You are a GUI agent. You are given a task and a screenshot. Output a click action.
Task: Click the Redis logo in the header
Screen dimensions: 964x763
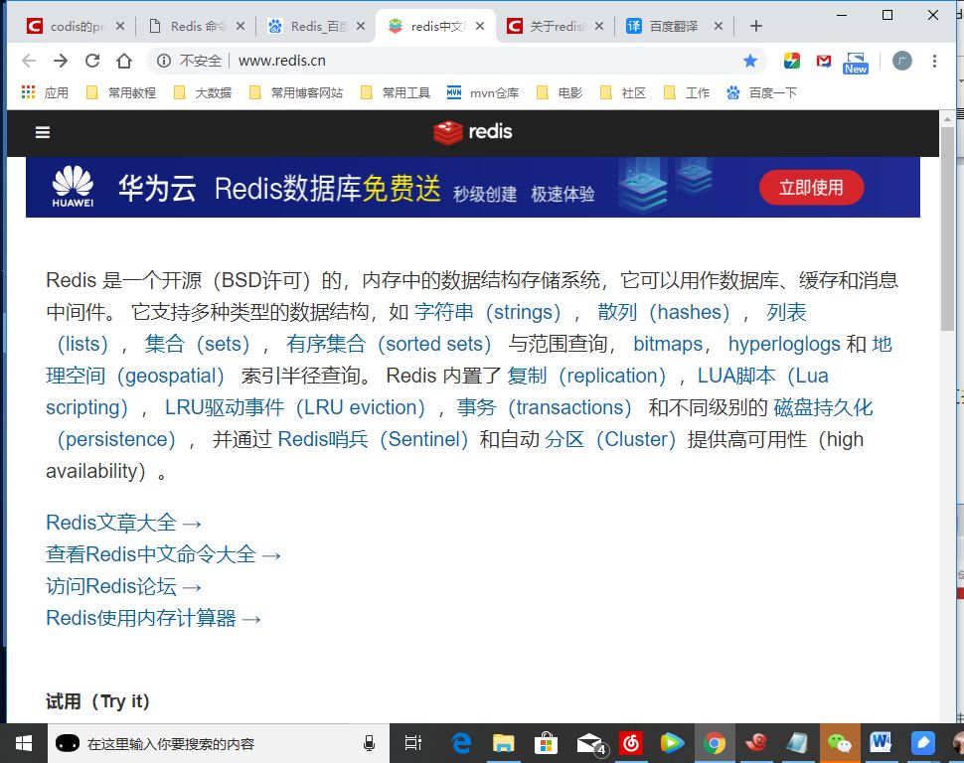(x=473, y=131)
